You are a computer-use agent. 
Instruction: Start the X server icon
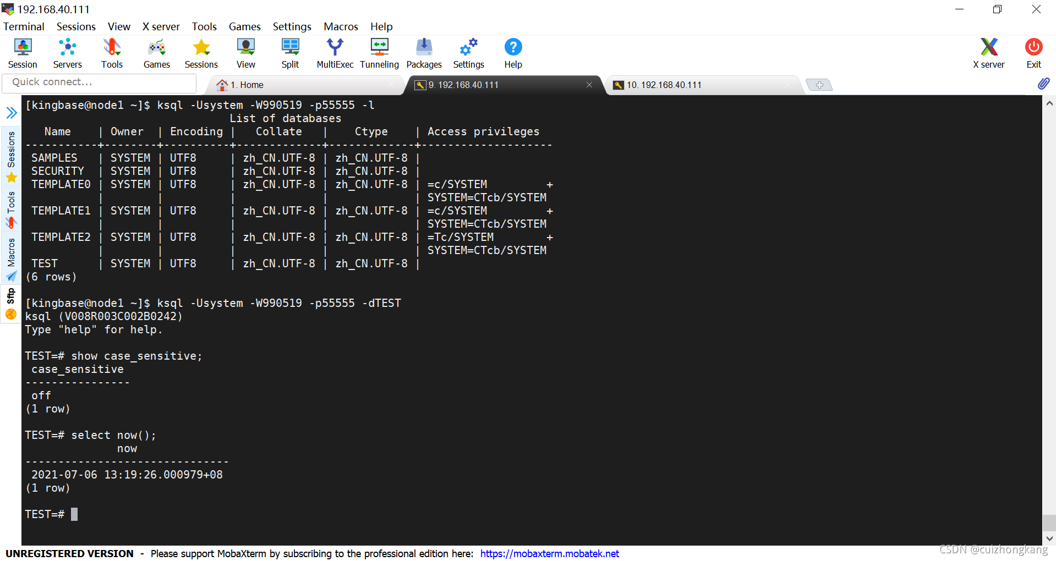point(989,53)
